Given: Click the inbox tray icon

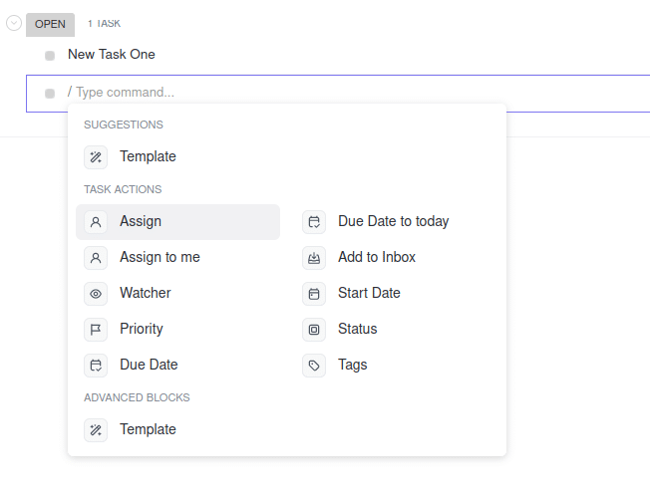Looking at the screenshot, I should click(314, 258).
